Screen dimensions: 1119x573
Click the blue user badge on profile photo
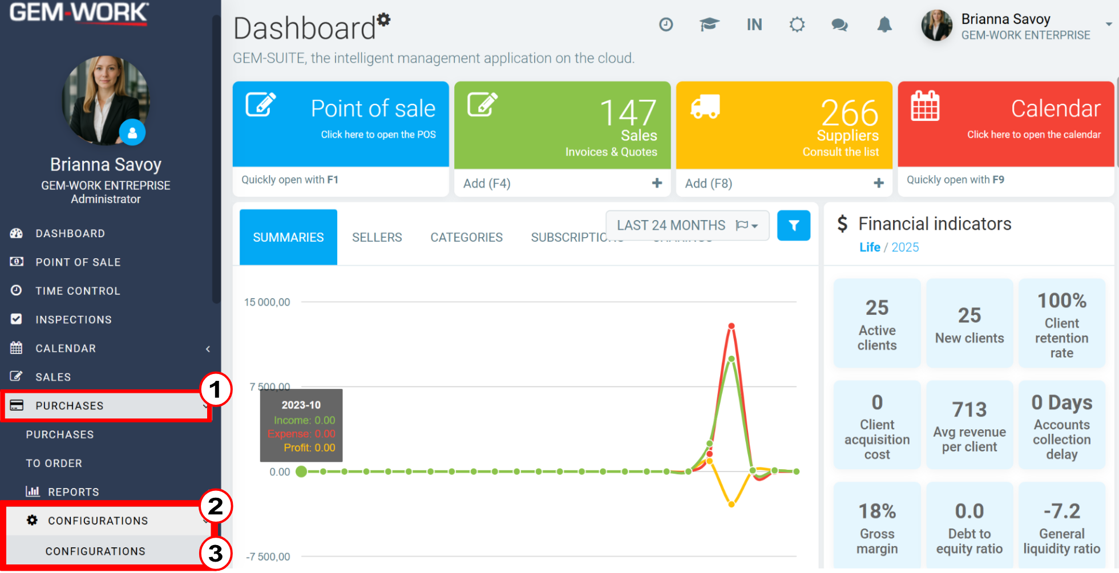(132, 133)
